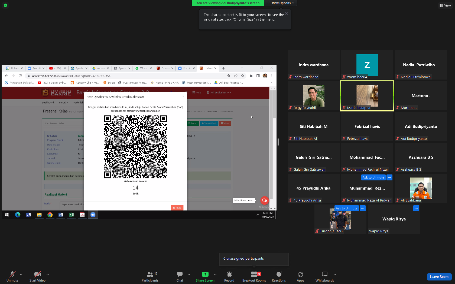
Task: Expand video options caret next to Start Video
Action: coord(48,274)
